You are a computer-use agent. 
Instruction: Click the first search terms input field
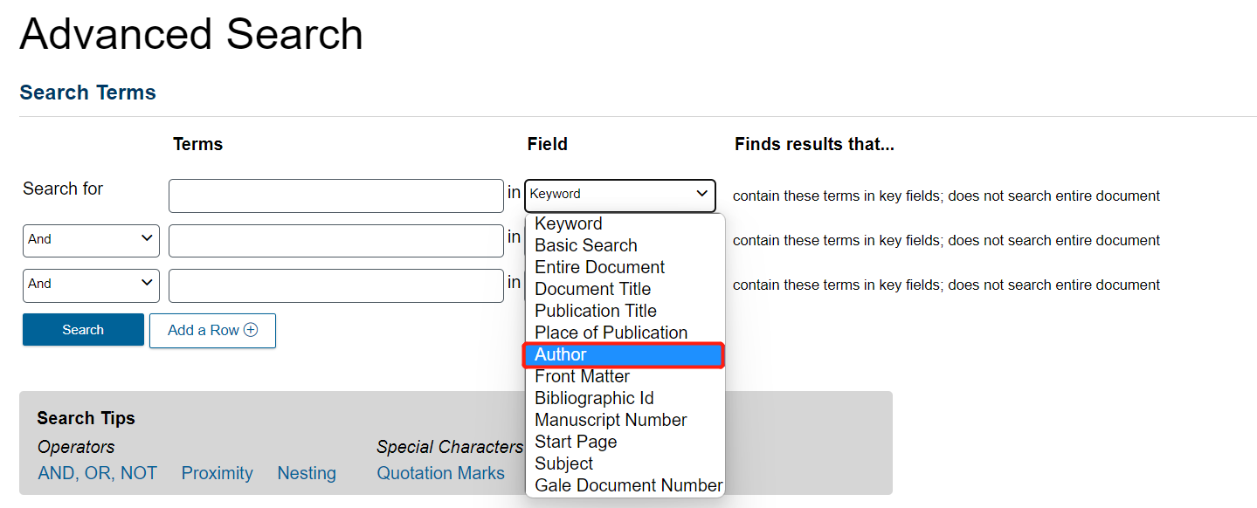[x=336, y=196]
